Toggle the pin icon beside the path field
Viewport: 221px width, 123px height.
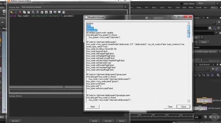(x=219, y=22)
